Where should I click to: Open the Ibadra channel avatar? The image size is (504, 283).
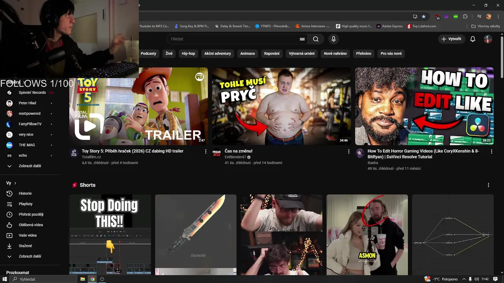[x=360, y=153]
